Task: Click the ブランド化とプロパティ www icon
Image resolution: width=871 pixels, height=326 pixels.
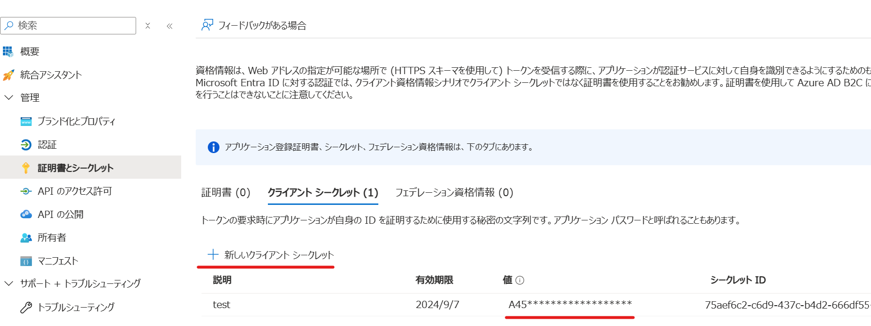Action: (26, 122)
